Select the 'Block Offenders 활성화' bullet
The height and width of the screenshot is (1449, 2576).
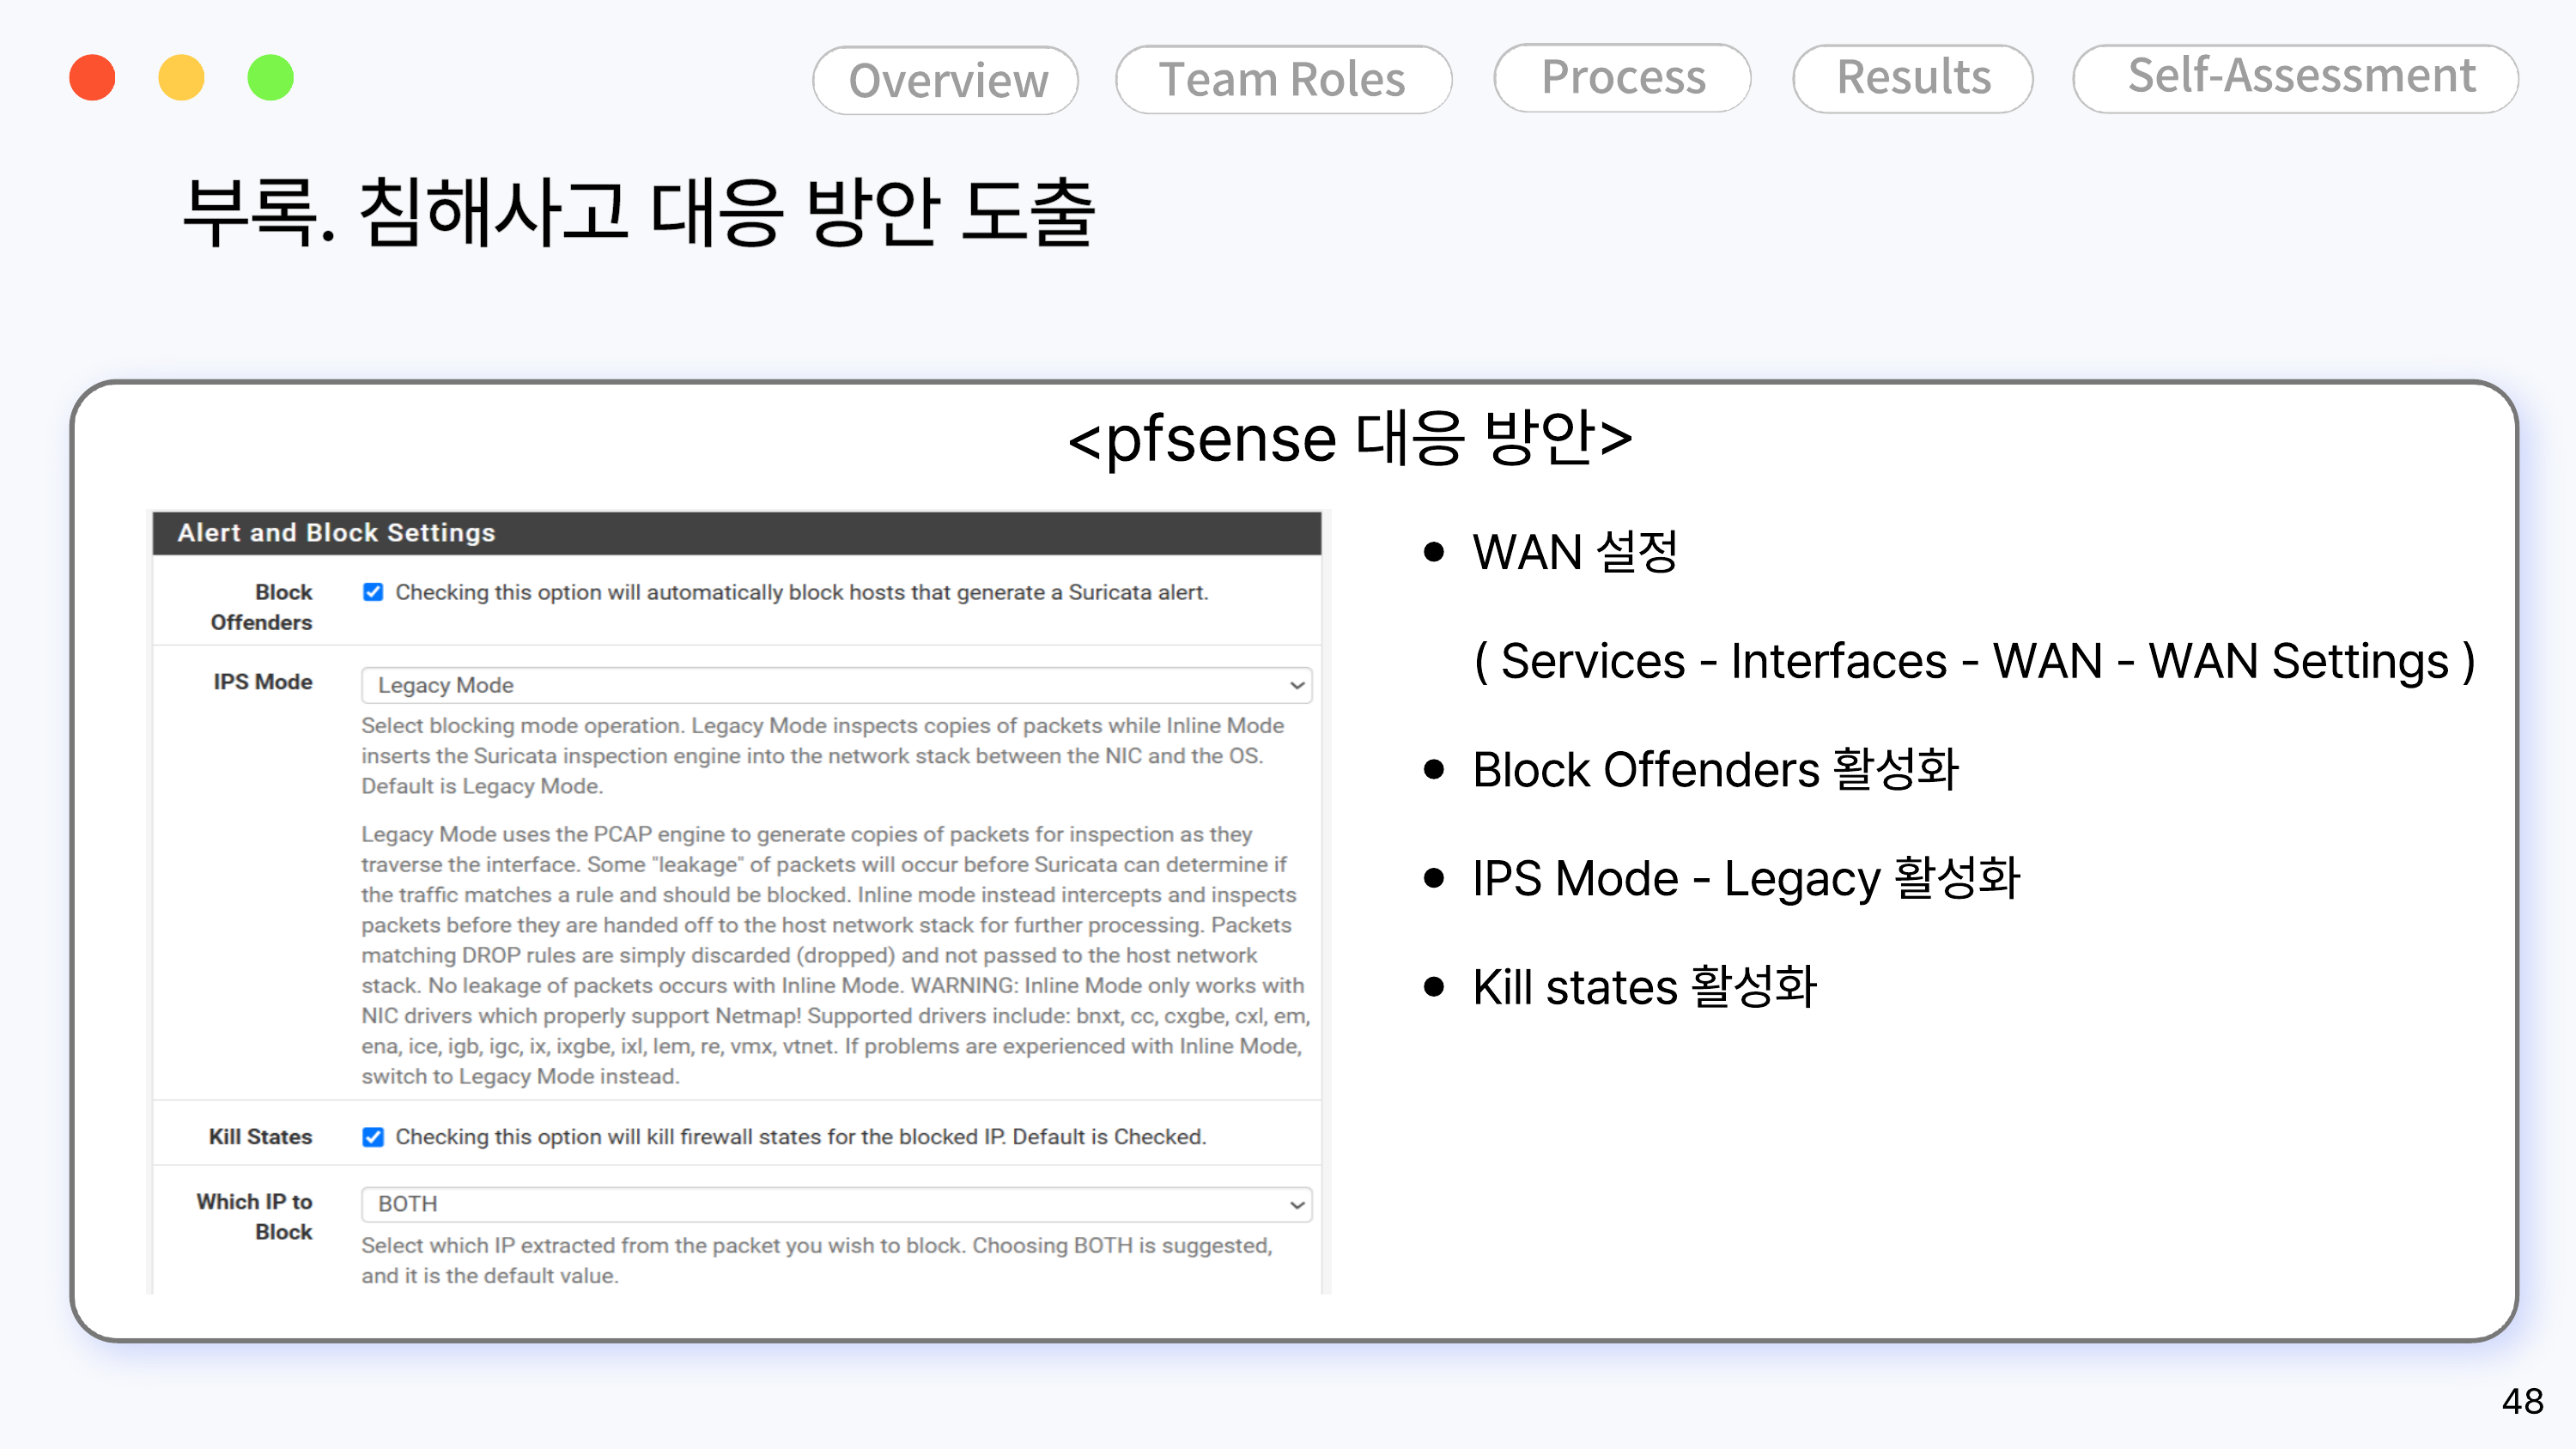[x=1715, y=770]
